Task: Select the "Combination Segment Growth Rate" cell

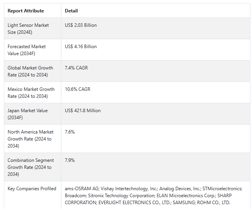Action: point(31,167)
